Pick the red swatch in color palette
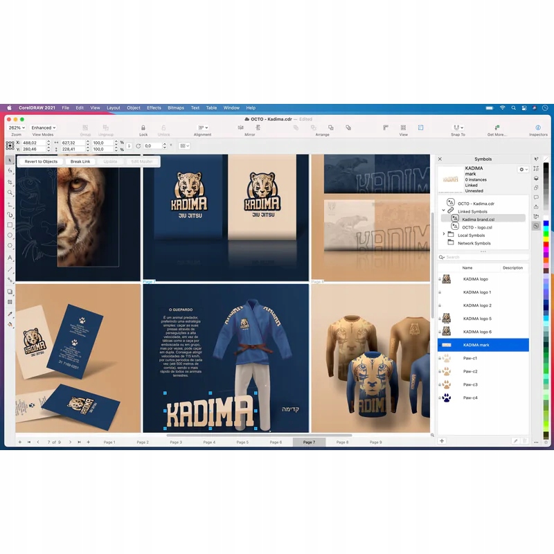554x554 pixels. [x=546, y=244]
